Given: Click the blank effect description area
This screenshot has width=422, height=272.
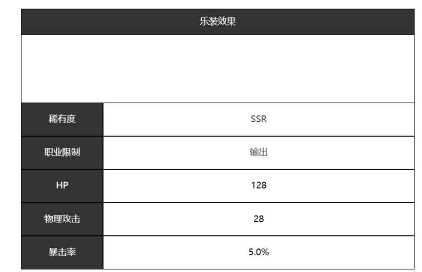Looking at the screenshot, I should [x=217, y=68].
